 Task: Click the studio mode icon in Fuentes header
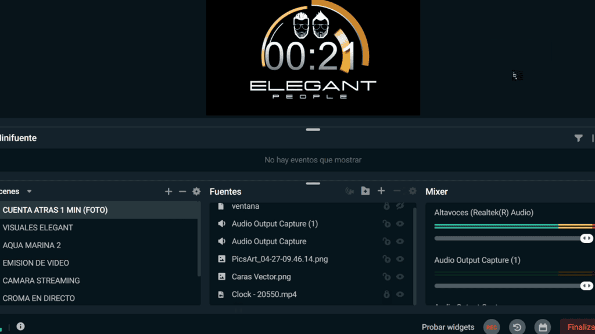click(349, 191)
